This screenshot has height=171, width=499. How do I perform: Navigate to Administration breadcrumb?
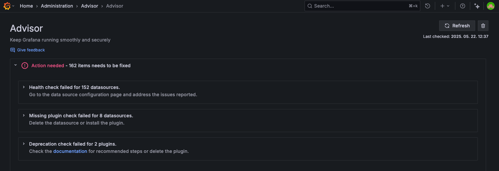point(57,6)
